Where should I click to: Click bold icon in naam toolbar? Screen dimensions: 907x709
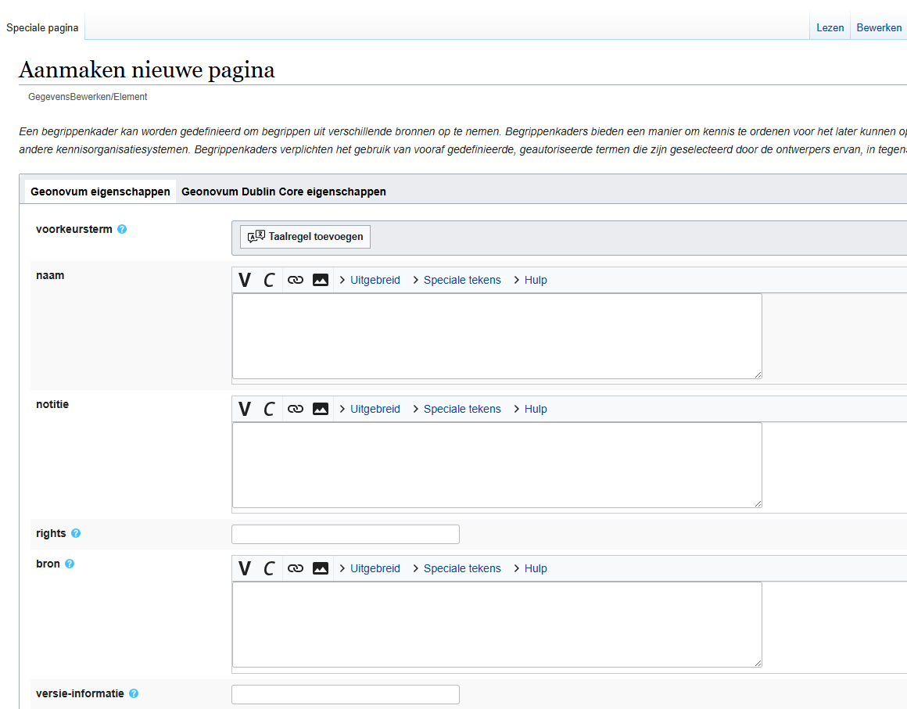pos(245,280)
